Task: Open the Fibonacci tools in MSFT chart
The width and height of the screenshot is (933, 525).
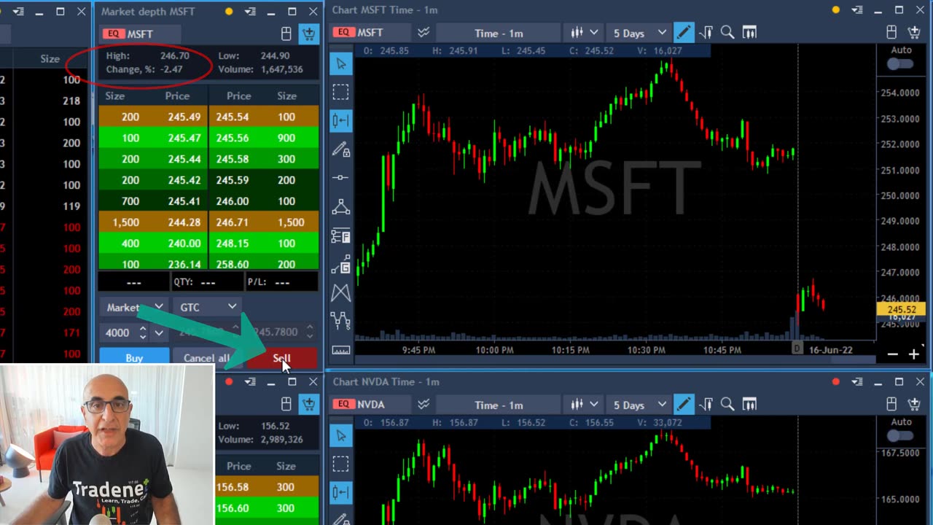Action: point(340,236)
